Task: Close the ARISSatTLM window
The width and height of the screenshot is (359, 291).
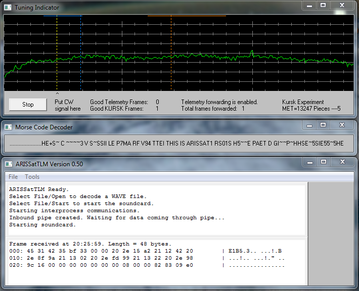Action: click(x=342, y=162)
